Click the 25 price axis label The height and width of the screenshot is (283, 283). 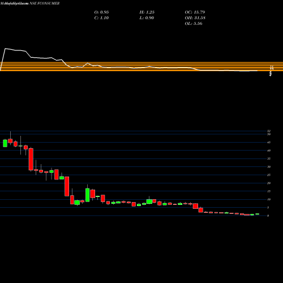[269, 175]
